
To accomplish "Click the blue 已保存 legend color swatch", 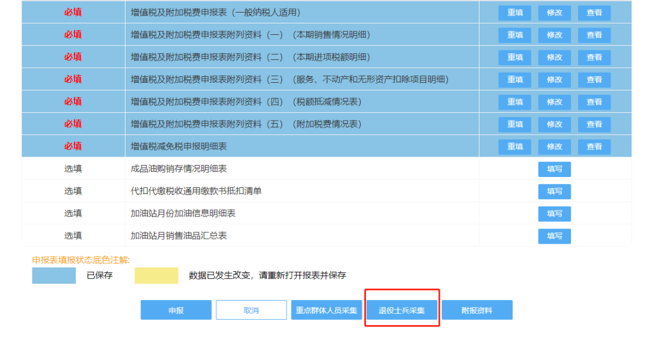I will coord(54,275).
